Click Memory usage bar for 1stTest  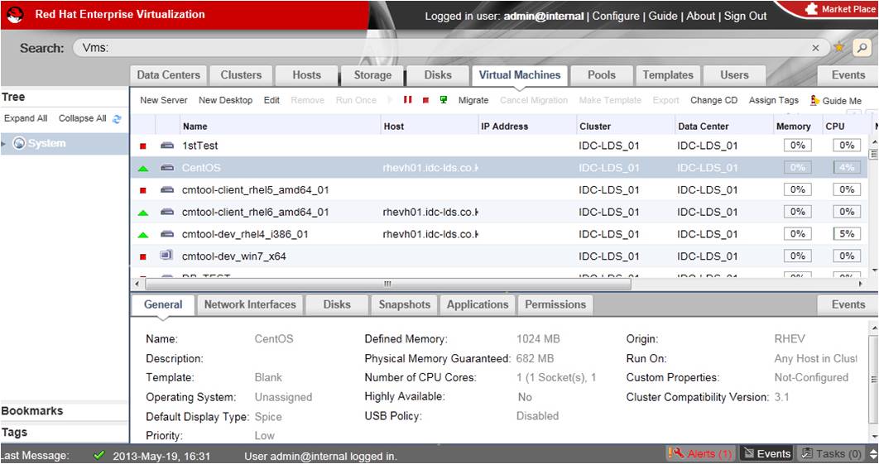797,145
